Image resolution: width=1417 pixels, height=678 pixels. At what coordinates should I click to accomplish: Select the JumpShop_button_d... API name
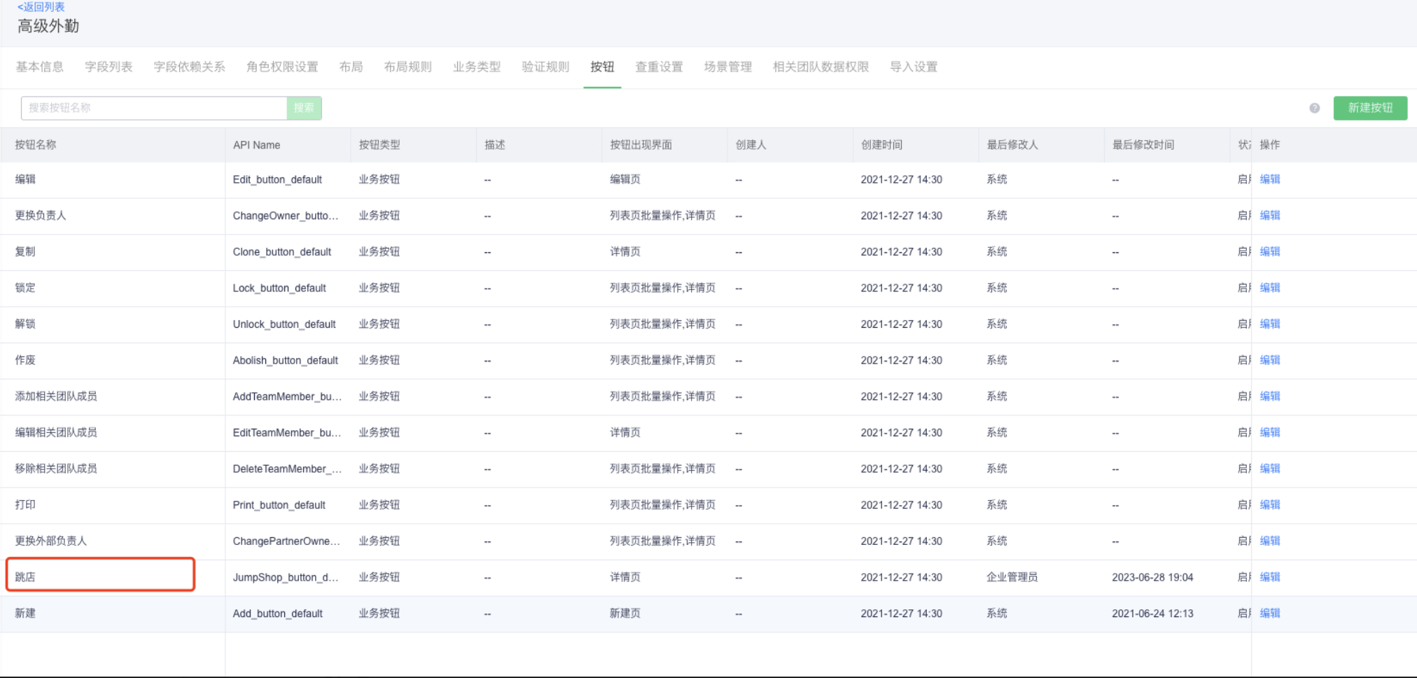coord(286,577)
